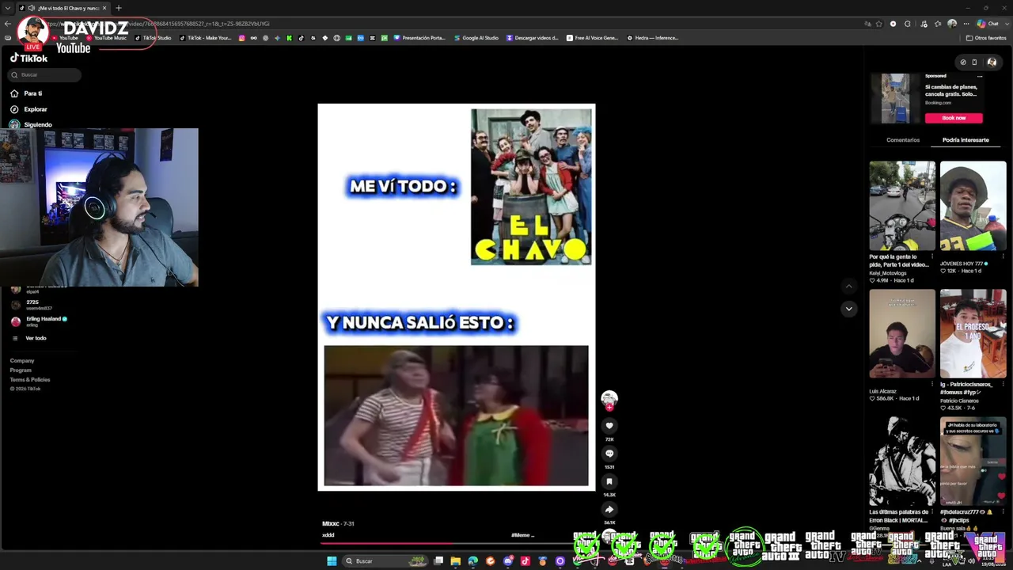Screen dimensions: 1013x570
Task: Like the El Chavo video
Action: click(x=609, y=426)
